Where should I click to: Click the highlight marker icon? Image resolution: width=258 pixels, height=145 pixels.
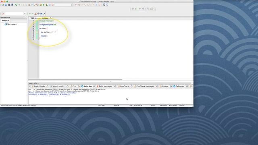[x=35, y=14]
